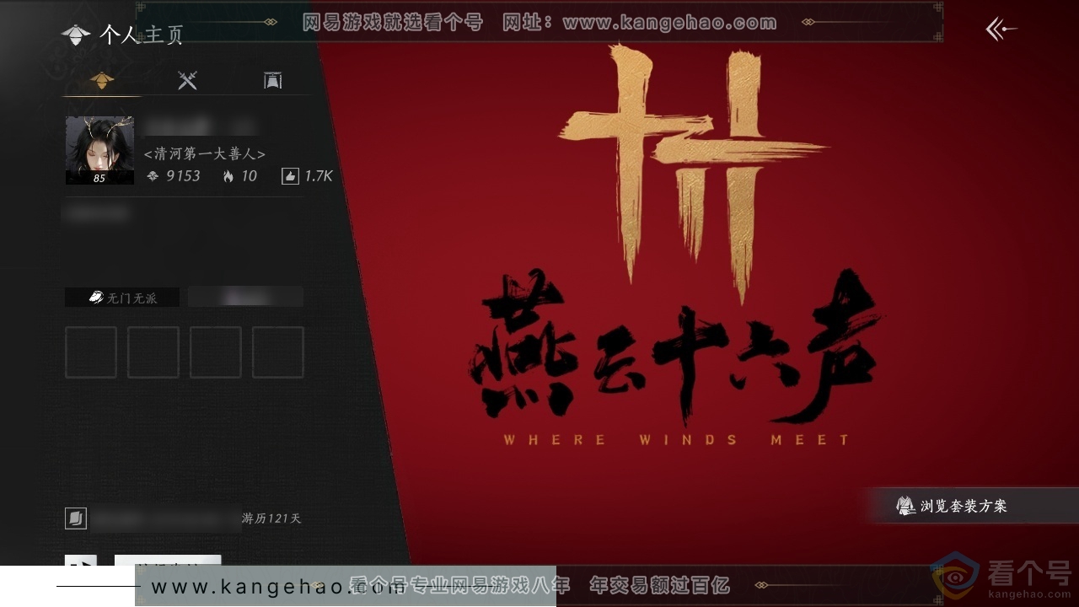Screen dimensions: 1079x607
Task: Click the flame icon showing 10
Action: (x=228, y=176)
